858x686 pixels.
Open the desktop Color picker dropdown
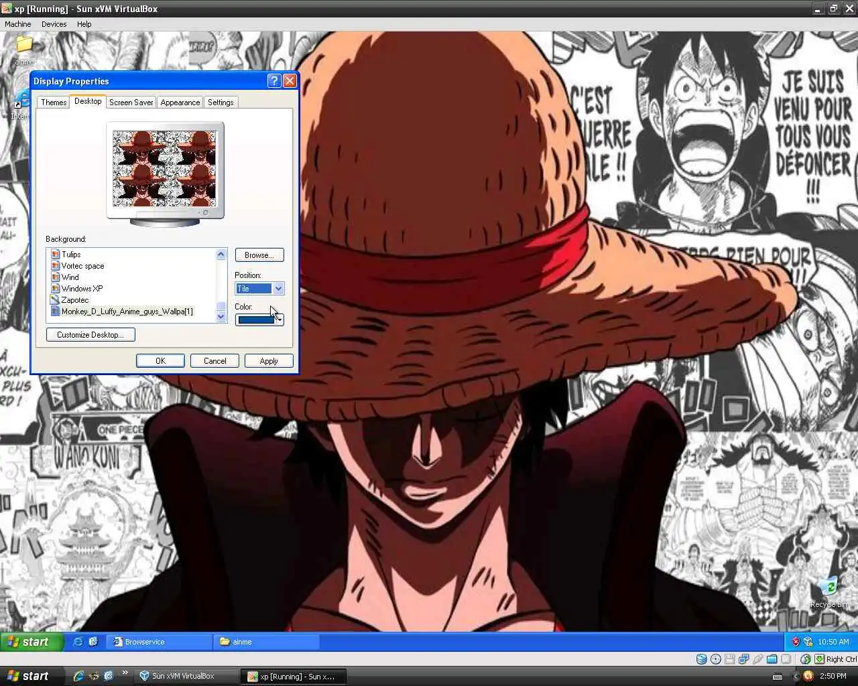pos(259,320)
